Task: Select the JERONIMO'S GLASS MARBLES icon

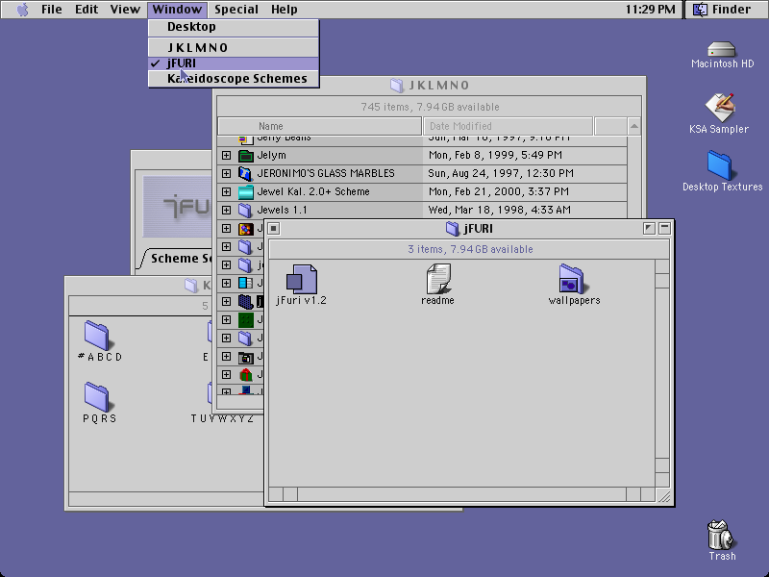Action: point(246,174)
